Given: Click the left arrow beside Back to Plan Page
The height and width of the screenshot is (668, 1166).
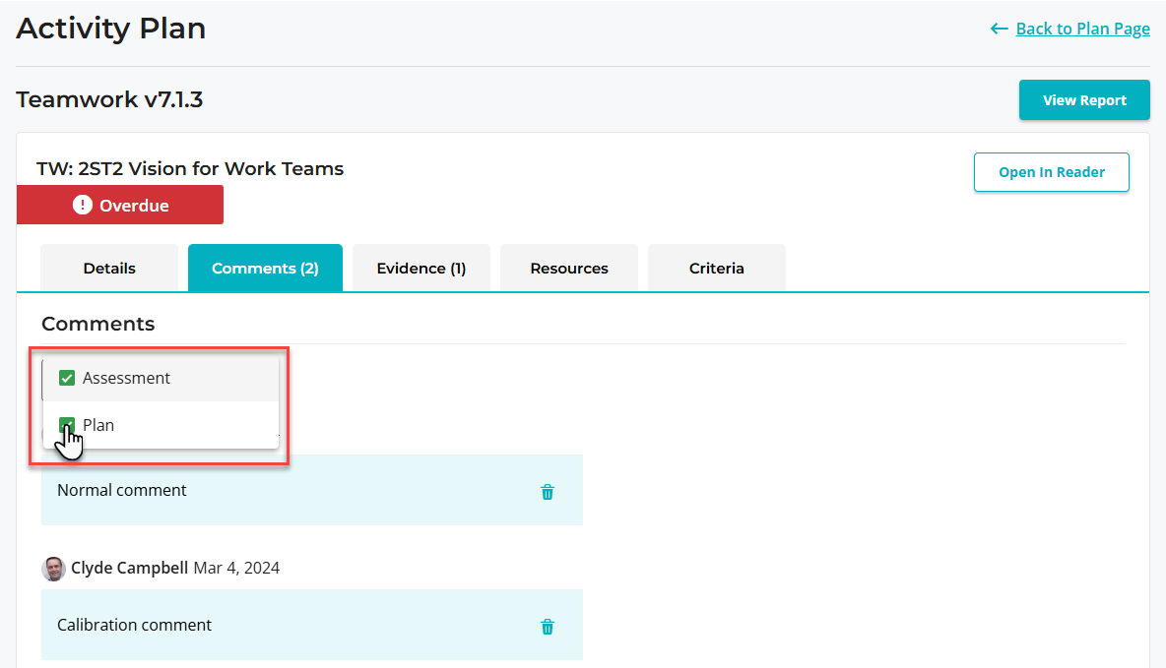Looking at the screenshot, I should tap(999, 29).
